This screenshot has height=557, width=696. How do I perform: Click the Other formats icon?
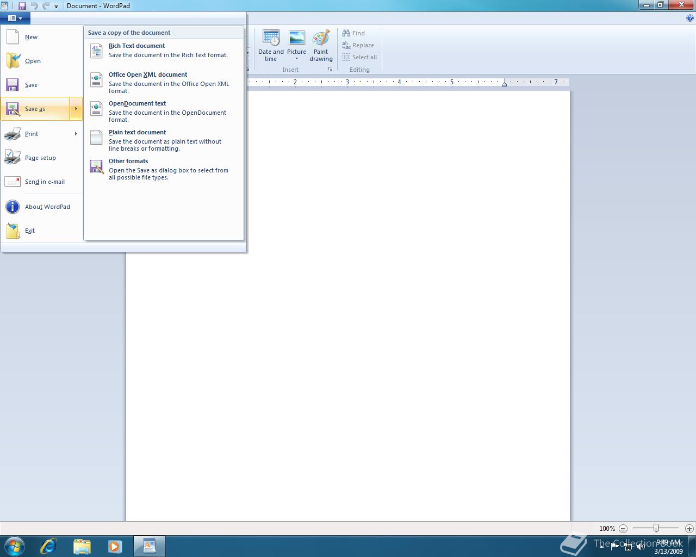tap(96, 166)
